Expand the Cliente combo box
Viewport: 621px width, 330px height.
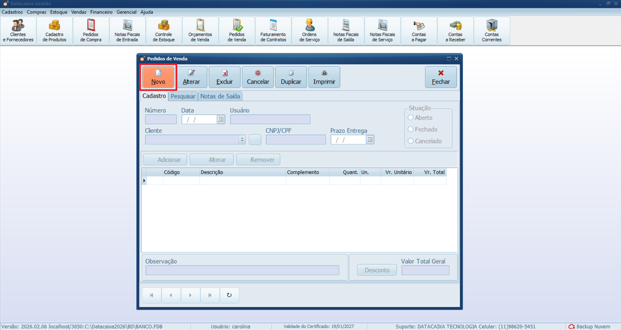tap(242, 140)
